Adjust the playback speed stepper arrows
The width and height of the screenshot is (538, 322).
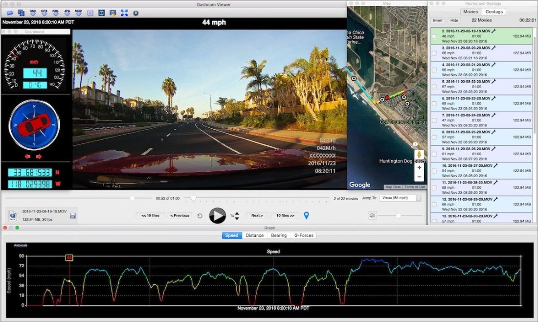[x=237, y=215]
